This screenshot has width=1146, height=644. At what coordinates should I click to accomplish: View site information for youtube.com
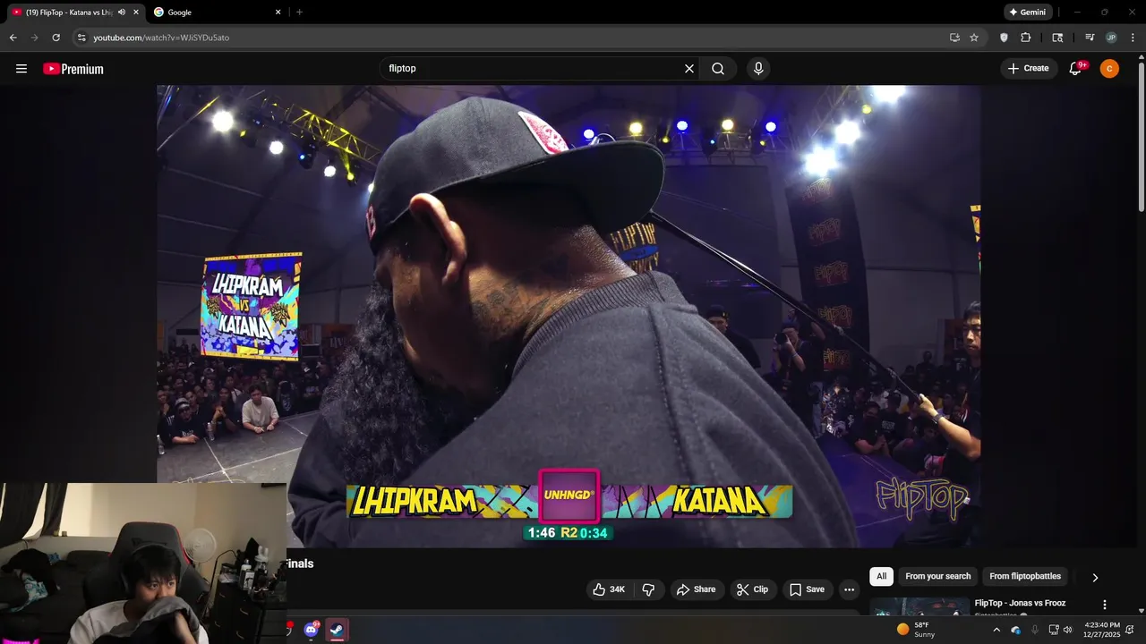pyautogui.click(x=81, y=38)
